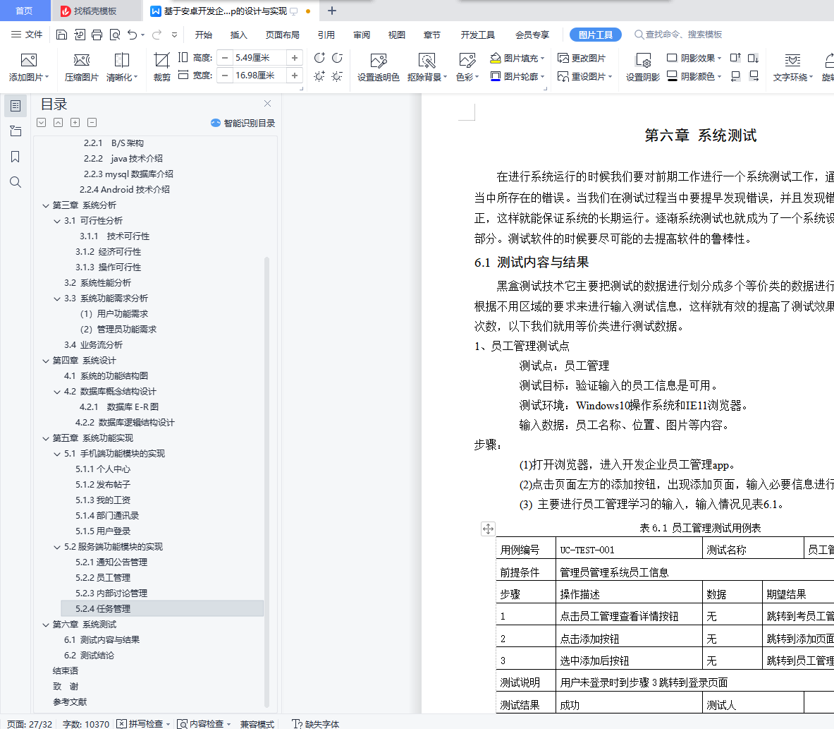Open a new tab with plus button
The image size is (834, 729).
(x=332, y=11)
